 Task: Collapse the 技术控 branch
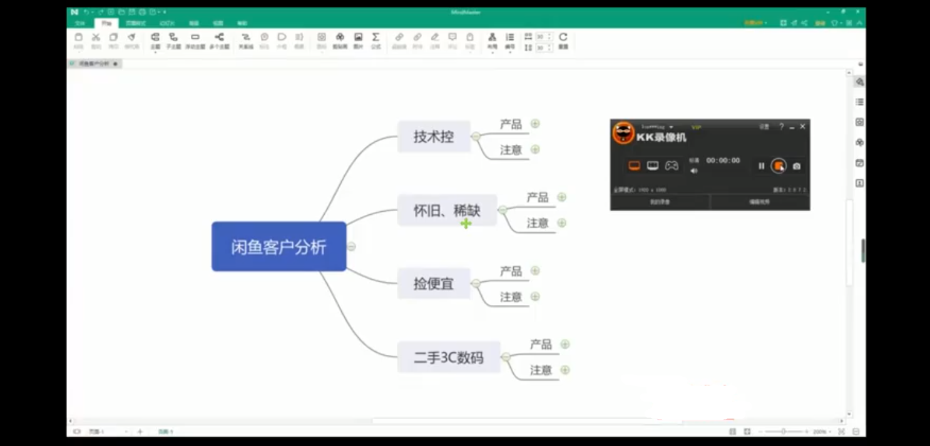476,136
